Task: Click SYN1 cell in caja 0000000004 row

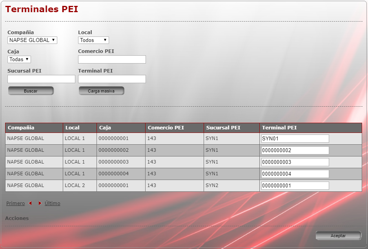Action: 231,174
